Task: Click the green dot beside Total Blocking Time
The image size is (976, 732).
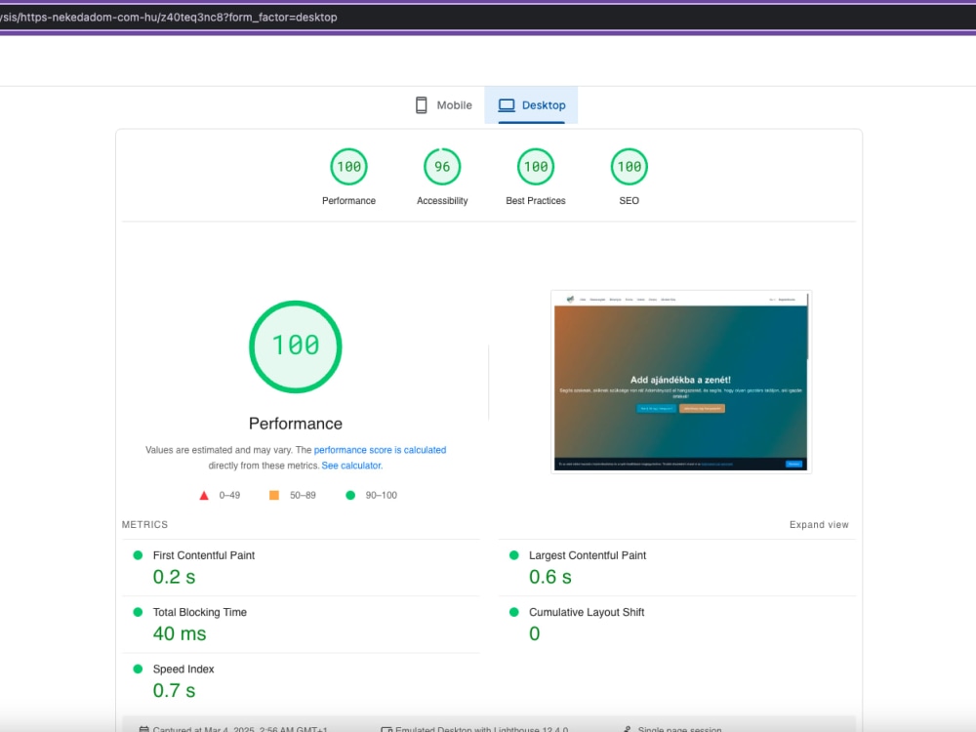Action: click(x=139, y=613)
